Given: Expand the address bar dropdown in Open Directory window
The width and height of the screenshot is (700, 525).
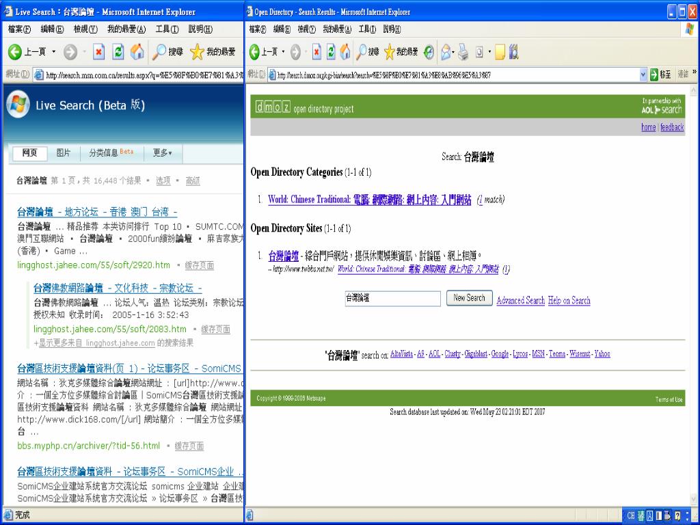Looking at the screenshot, I should pyautogui.click(x=643, y=75).
